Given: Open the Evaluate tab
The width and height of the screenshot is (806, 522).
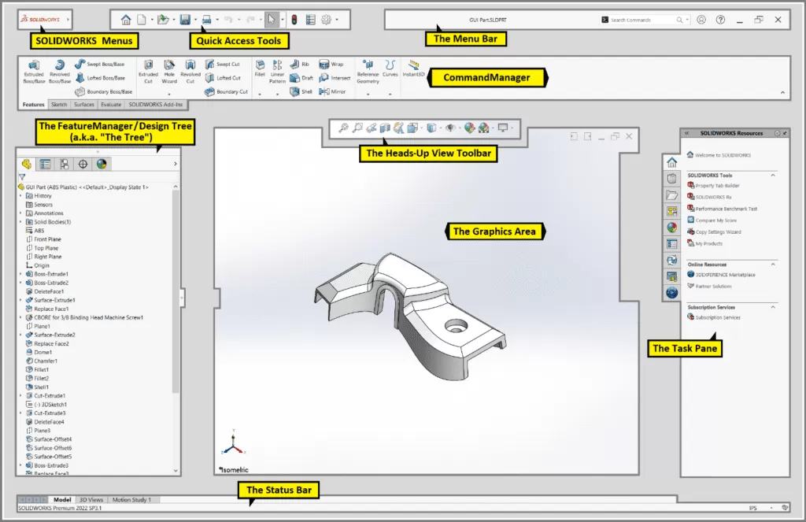Looking at the screenshot, I should tap(111, 105).
